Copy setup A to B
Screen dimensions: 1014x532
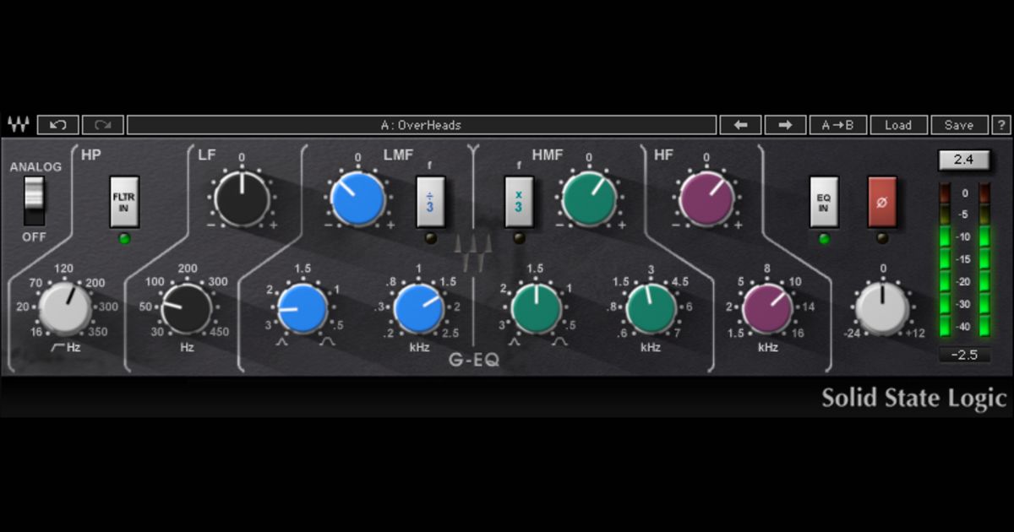pyautogui.click(x=838, y=125)
